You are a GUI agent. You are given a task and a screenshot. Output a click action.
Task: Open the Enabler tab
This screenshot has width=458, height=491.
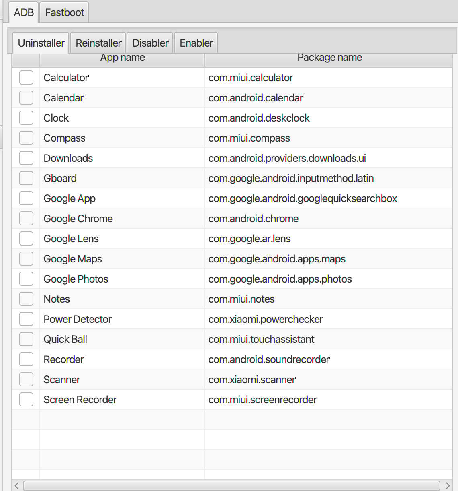coord(196,43)
